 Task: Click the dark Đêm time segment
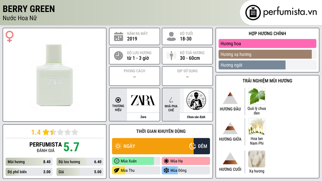click(x=202, y=146)
